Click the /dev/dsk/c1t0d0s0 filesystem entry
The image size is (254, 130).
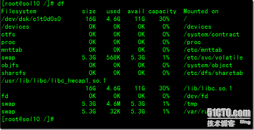(x=31, y=19)
